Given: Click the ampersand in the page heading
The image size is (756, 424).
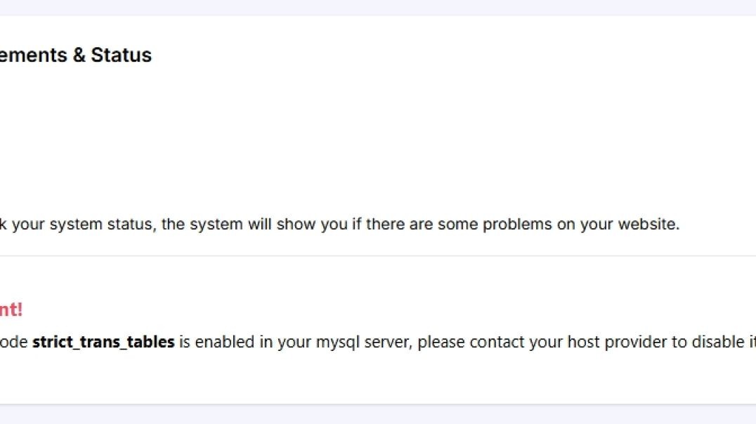Looking at the screenshot, I should pos(79,55).
